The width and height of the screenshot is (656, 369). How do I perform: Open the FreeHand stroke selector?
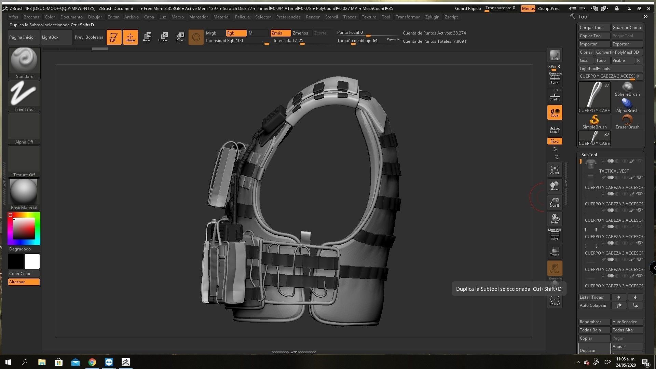click(24, 96)
